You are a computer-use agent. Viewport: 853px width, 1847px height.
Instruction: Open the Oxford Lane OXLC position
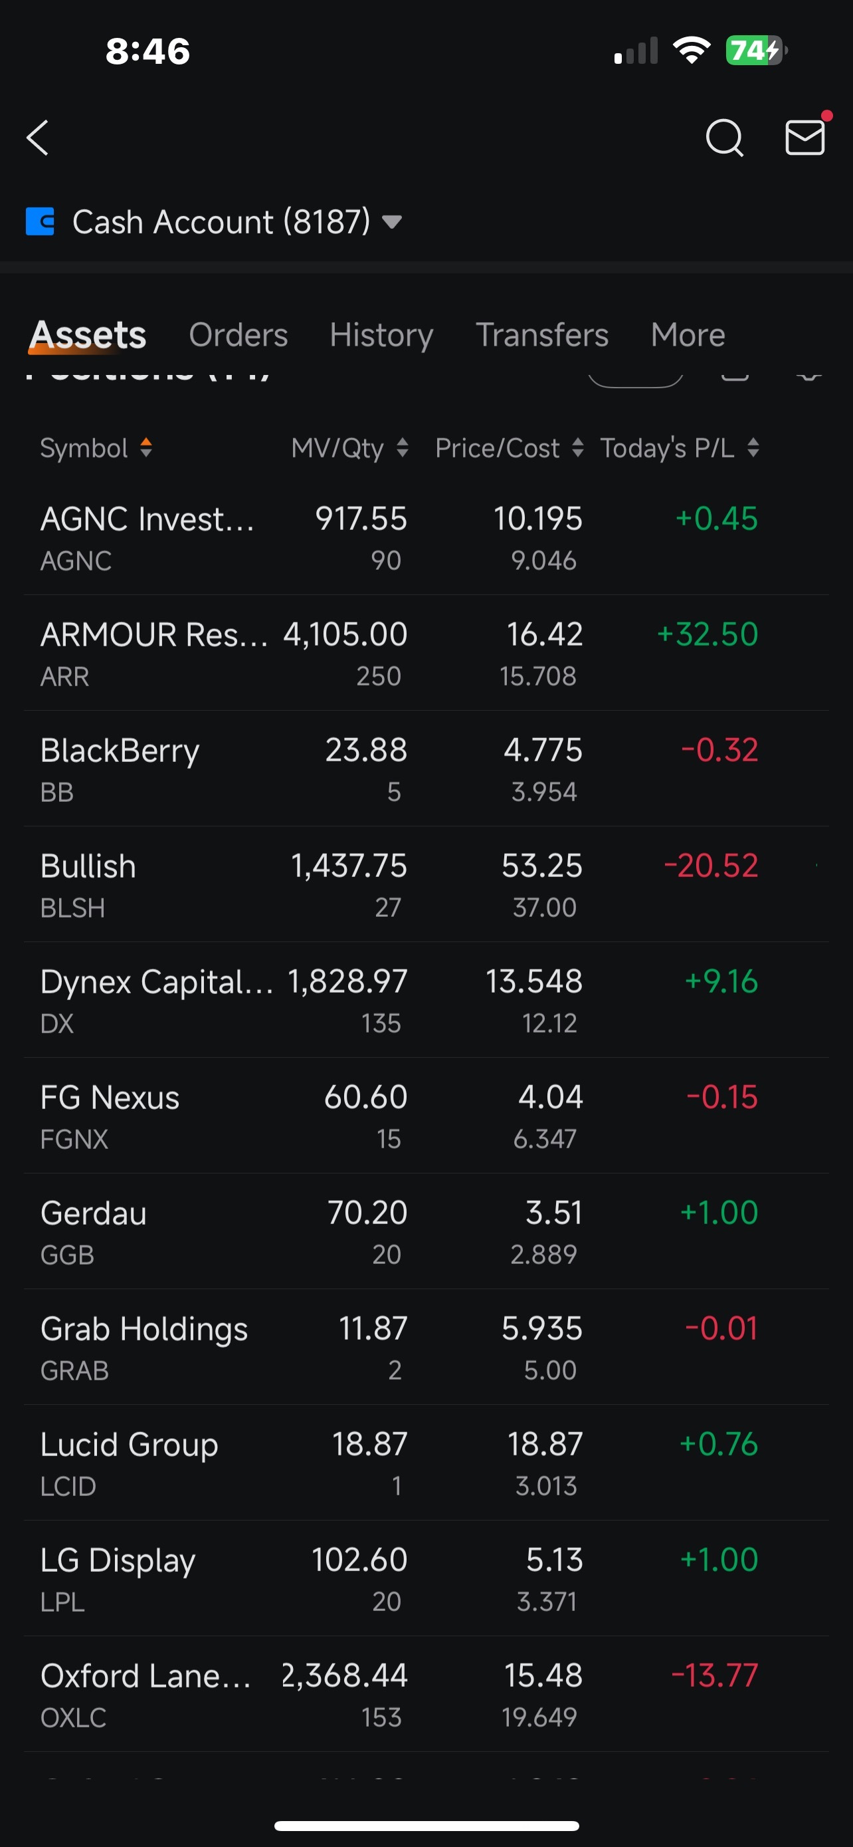(x=426, y=1694)
